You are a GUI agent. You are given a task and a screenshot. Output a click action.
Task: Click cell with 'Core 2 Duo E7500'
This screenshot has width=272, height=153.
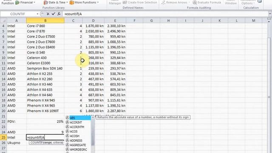(x=45, y=37)
